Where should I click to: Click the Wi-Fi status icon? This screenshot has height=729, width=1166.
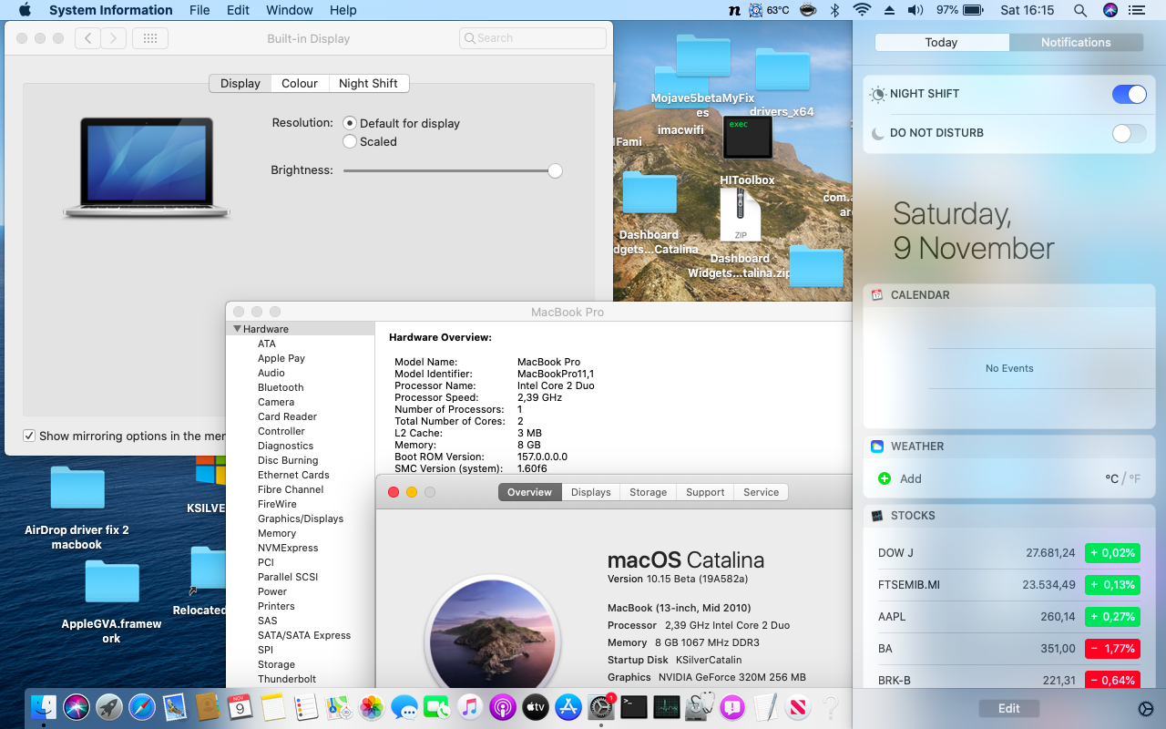pyautogui.click(x=862, y=10)
